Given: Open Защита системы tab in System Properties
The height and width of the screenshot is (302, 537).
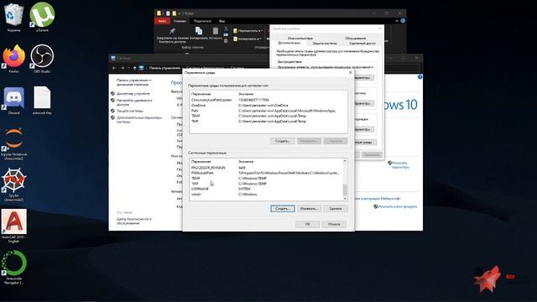Looking at the screenshot, I should click(325, 44).
